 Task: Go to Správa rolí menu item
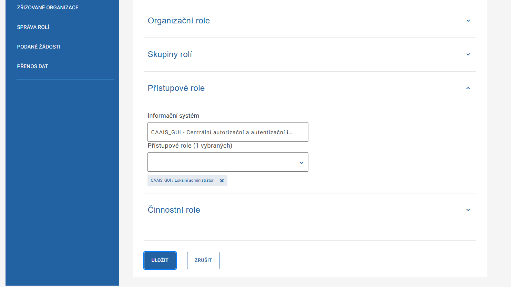pyautogui.click(x=33, y=27)
